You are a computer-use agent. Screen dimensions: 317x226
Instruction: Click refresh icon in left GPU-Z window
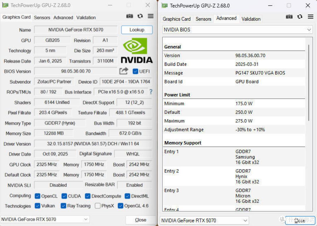tap(140, 16)
